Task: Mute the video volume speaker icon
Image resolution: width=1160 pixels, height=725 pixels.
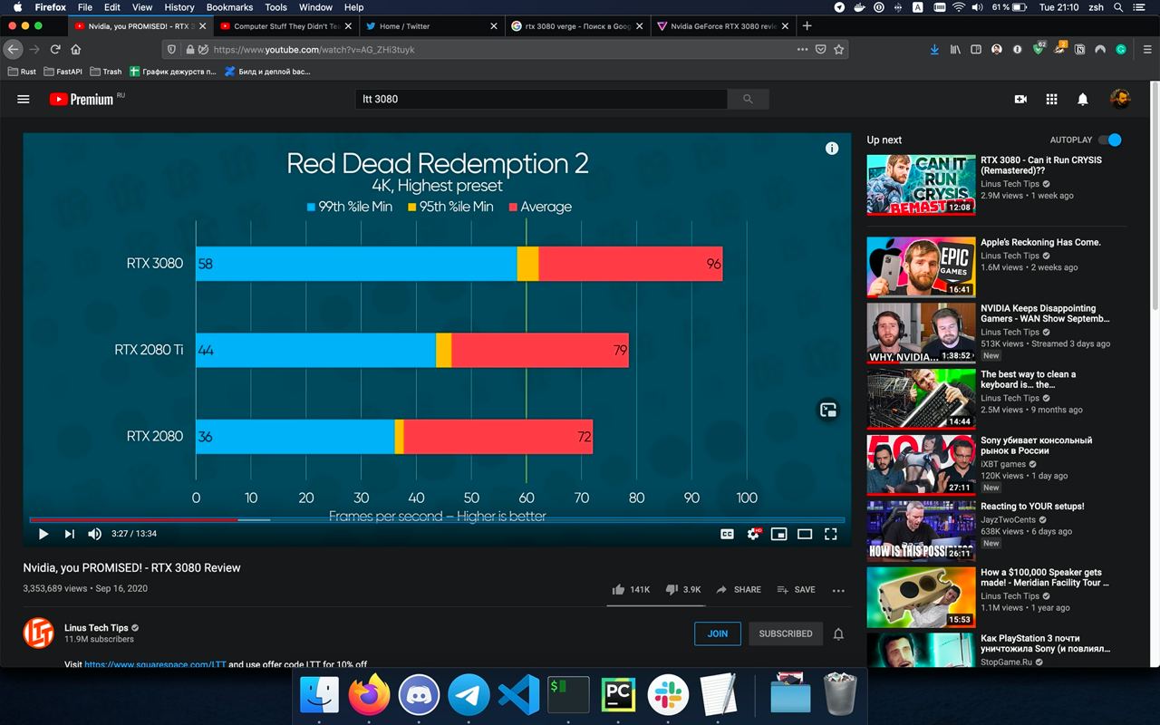Action: coord(94,534)
